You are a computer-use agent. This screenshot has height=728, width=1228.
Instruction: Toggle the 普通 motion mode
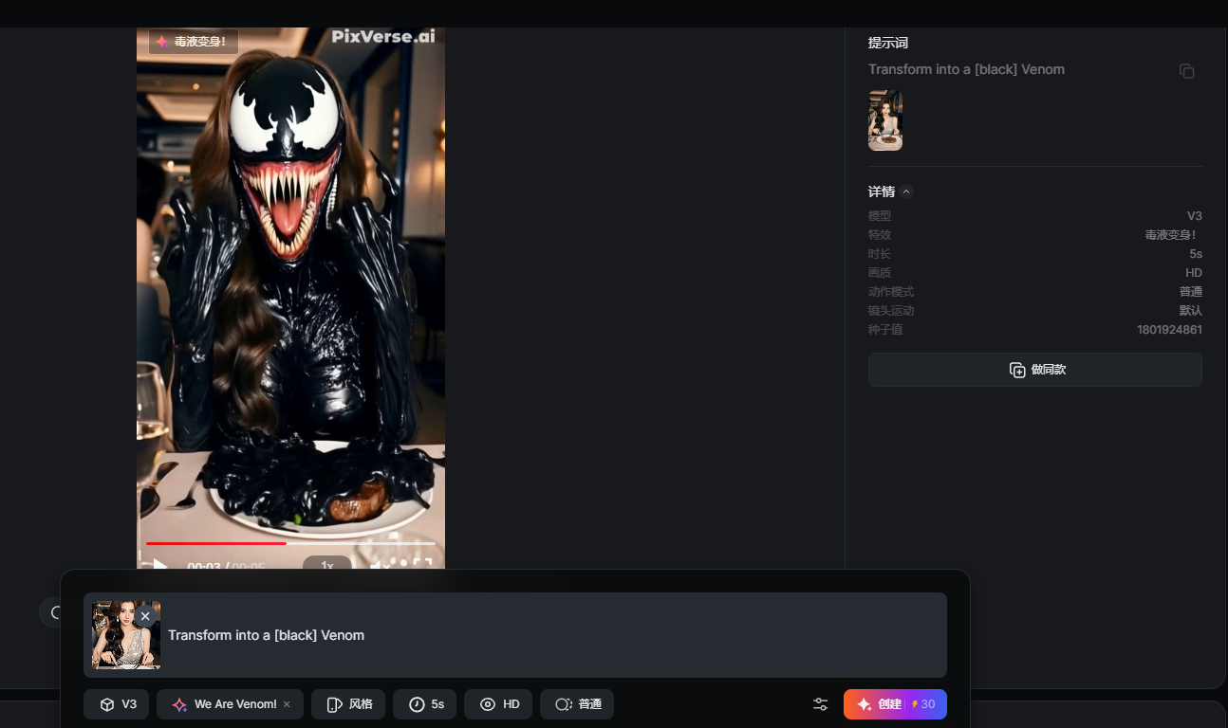[577, 704]
